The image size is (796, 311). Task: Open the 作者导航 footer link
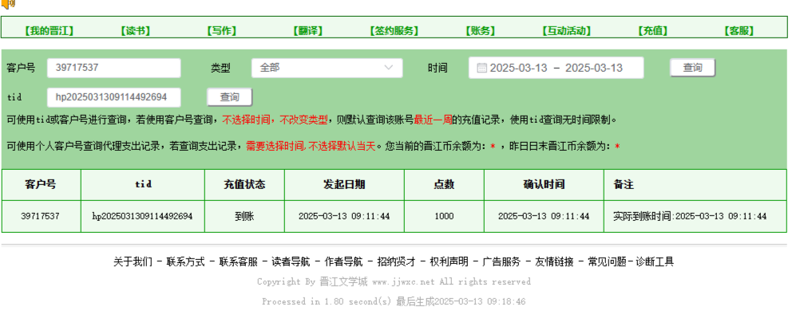tap(343, 262)
